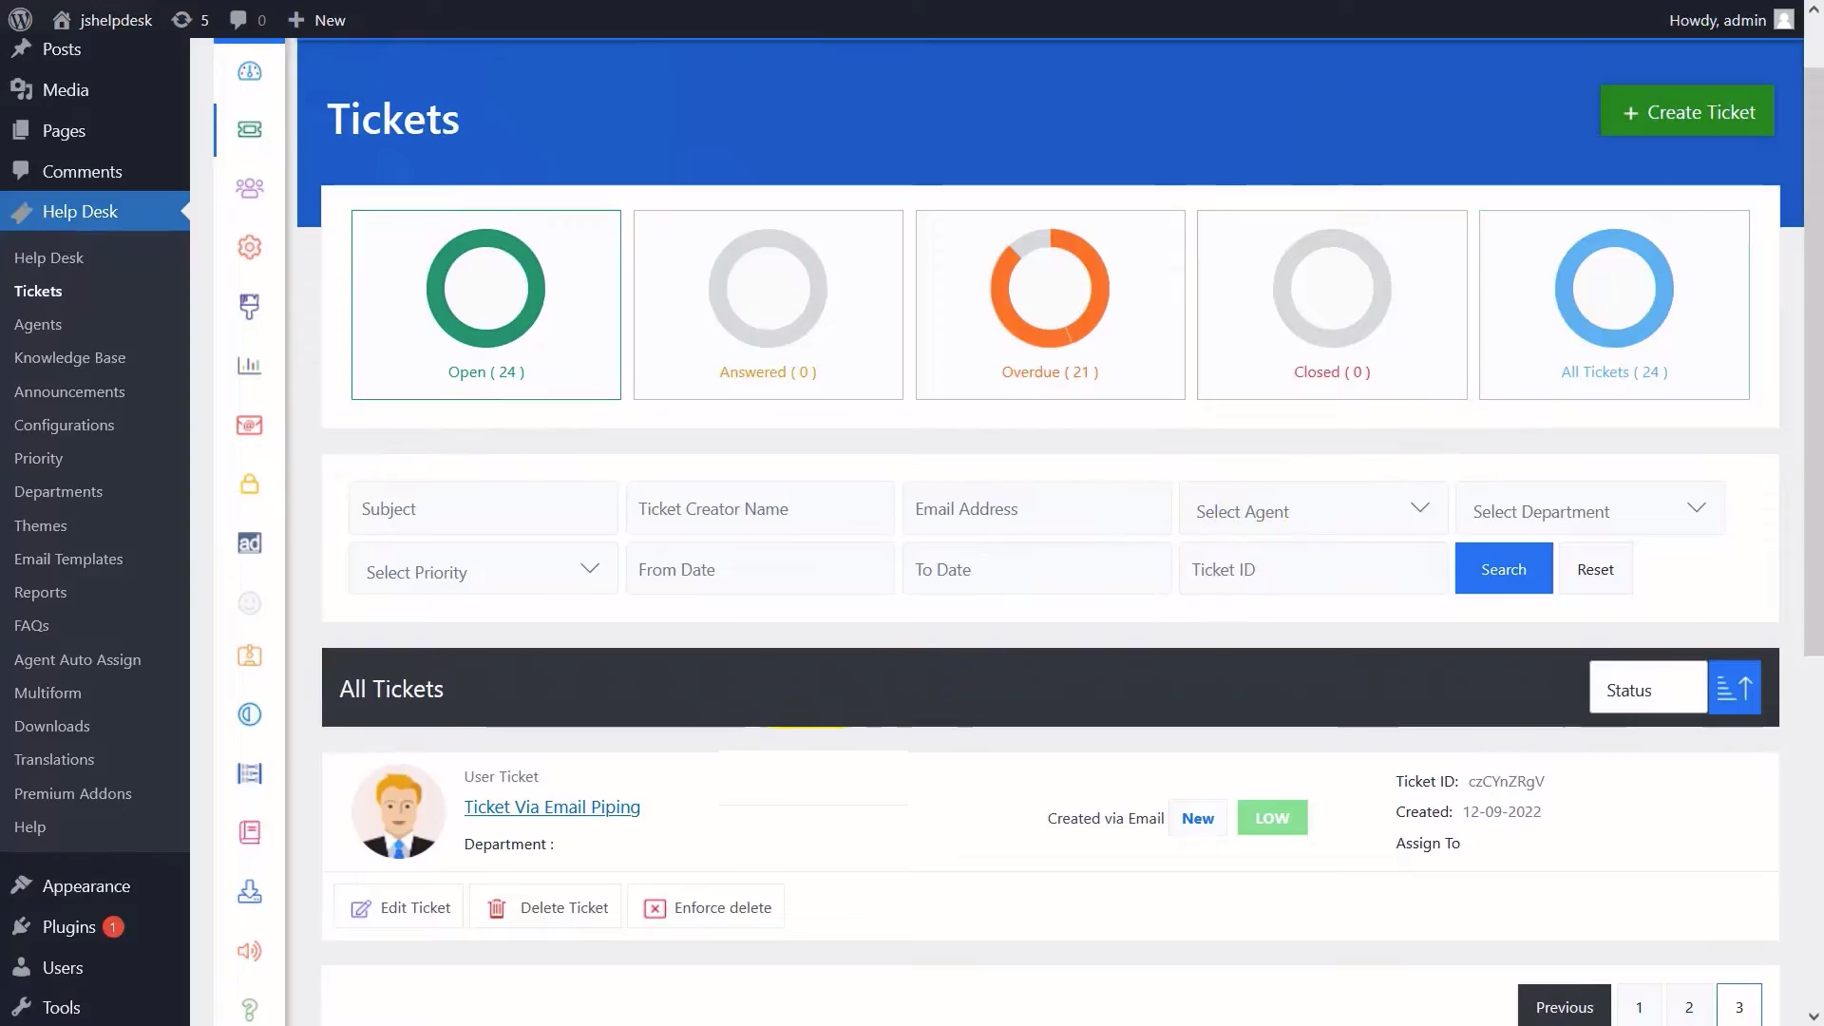Open the paintbrush themes icon
This screenshot has height=1026, width=1824.
[249, 306]
